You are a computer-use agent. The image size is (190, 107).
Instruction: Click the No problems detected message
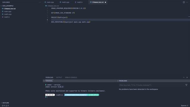139,89
